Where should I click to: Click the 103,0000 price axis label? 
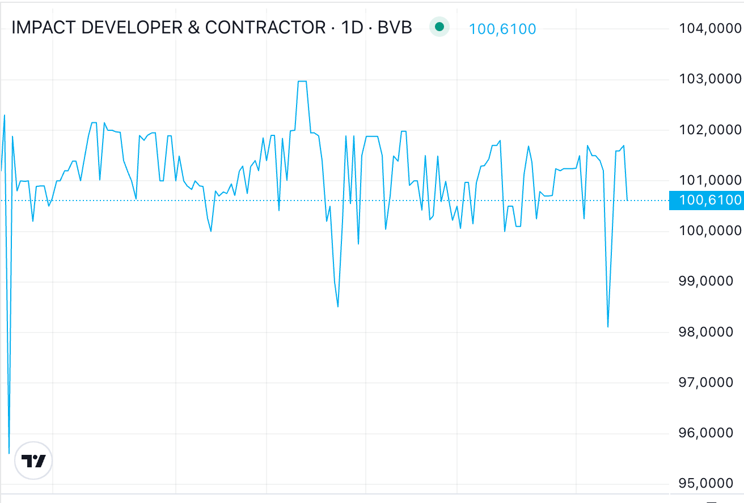(710, 79)
